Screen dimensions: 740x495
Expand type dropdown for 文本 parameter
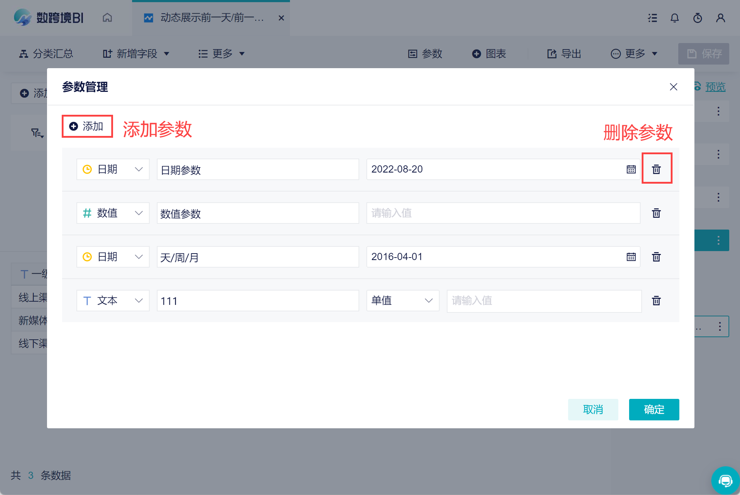[x=113, y=301]
